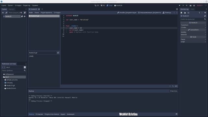208x117 pixels.
Task: Select _ready in methods list
Action: [x=31, y=56]
